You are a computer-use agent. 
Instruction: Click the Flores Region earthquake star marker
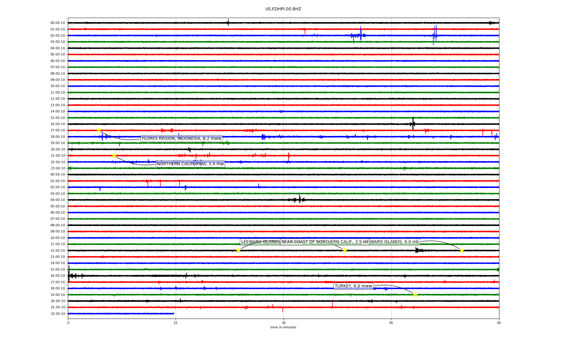[x=99, y=130]
